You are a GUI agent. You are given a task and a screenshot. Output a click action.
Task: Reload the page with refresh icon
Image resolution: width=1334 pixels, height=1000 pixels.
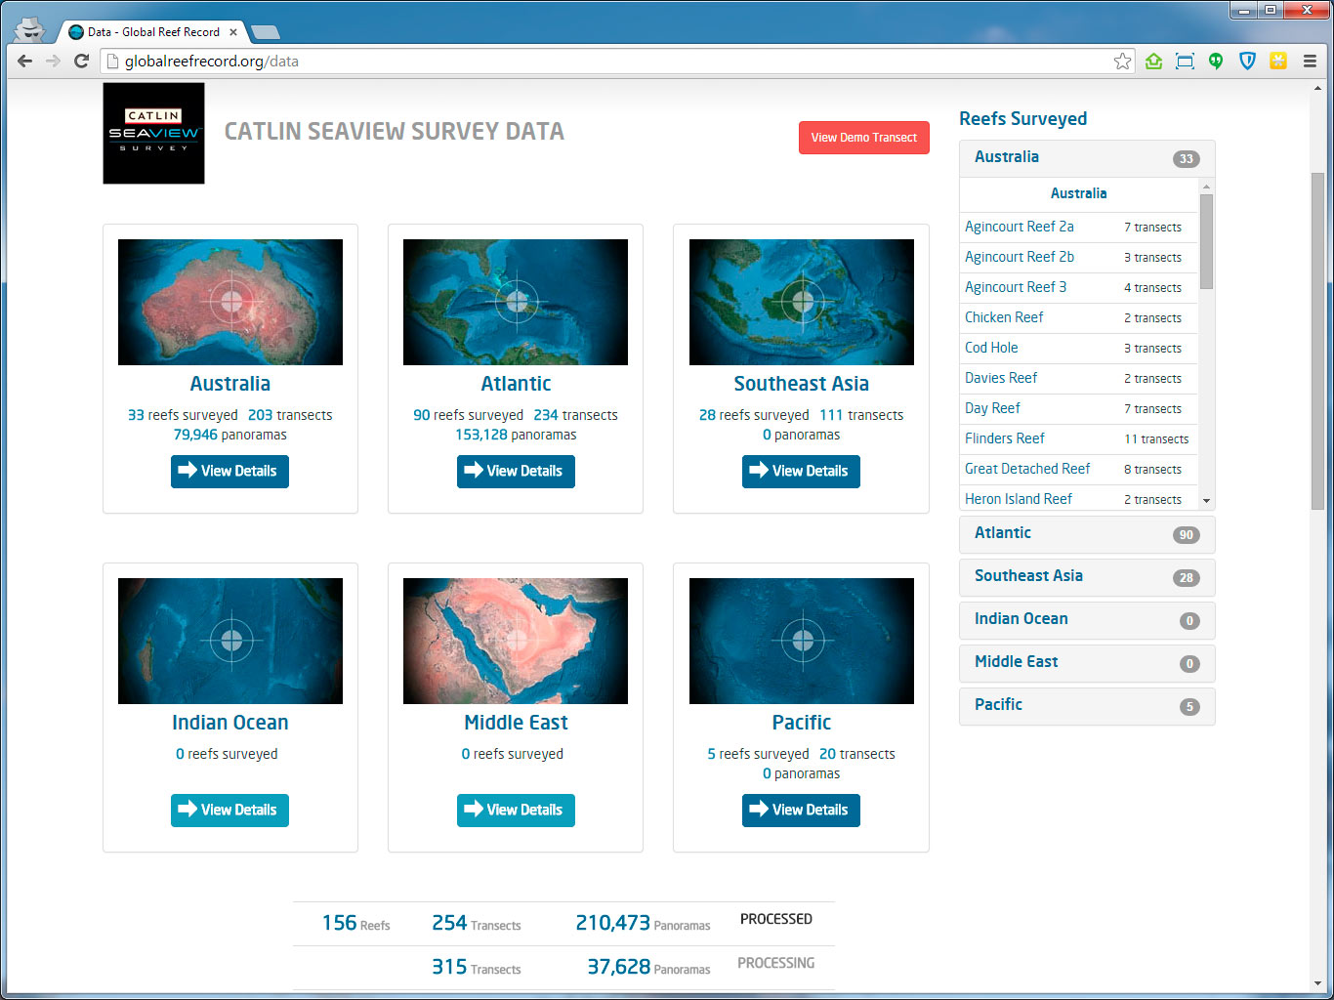pos(82,61)
